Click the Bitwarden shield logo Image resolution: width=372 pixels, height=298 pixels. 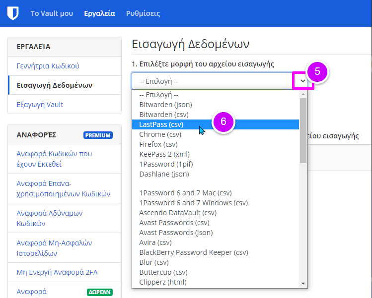click(x=13, y=13)
